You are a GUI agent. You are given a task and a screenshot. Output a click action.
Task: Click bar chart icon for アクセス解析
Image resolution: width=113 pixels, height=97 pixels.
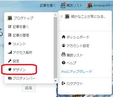click(10, 52)
